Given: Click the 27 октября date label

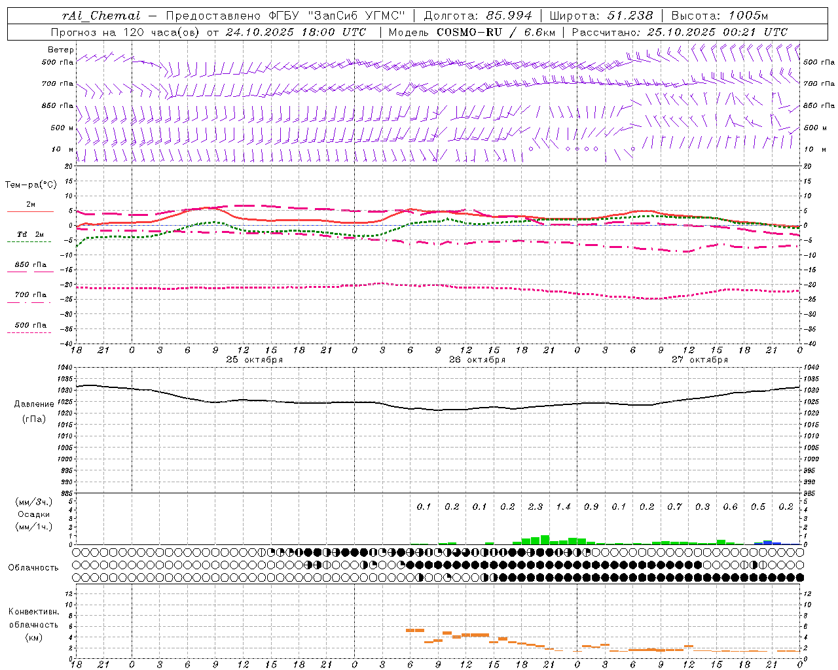Looking at the screenshot, I should coord(700,360).
